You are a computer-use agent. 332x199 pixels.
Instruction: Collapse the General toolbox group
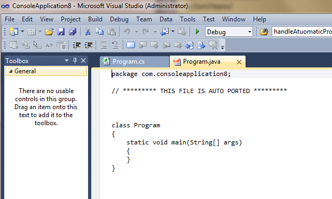(11, 71)
